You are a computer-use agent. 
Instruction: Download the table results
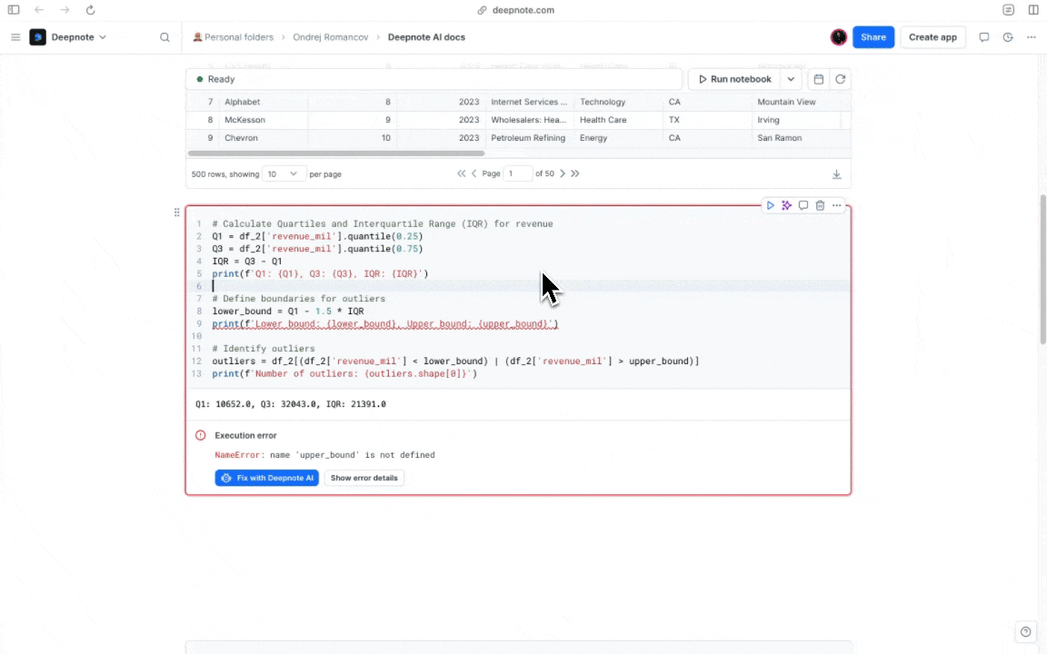[x=837, y=174]
